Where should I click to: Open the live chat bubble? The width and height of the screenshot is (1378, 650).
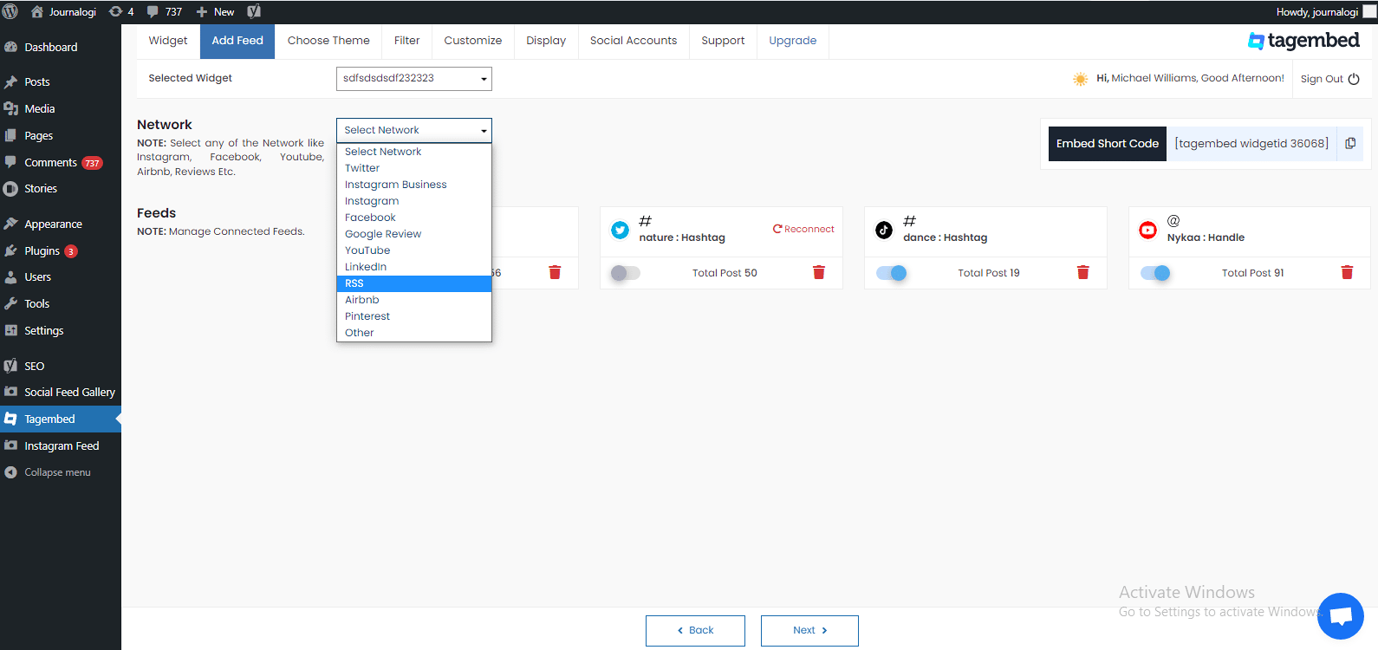click(x=1341, y=616)
